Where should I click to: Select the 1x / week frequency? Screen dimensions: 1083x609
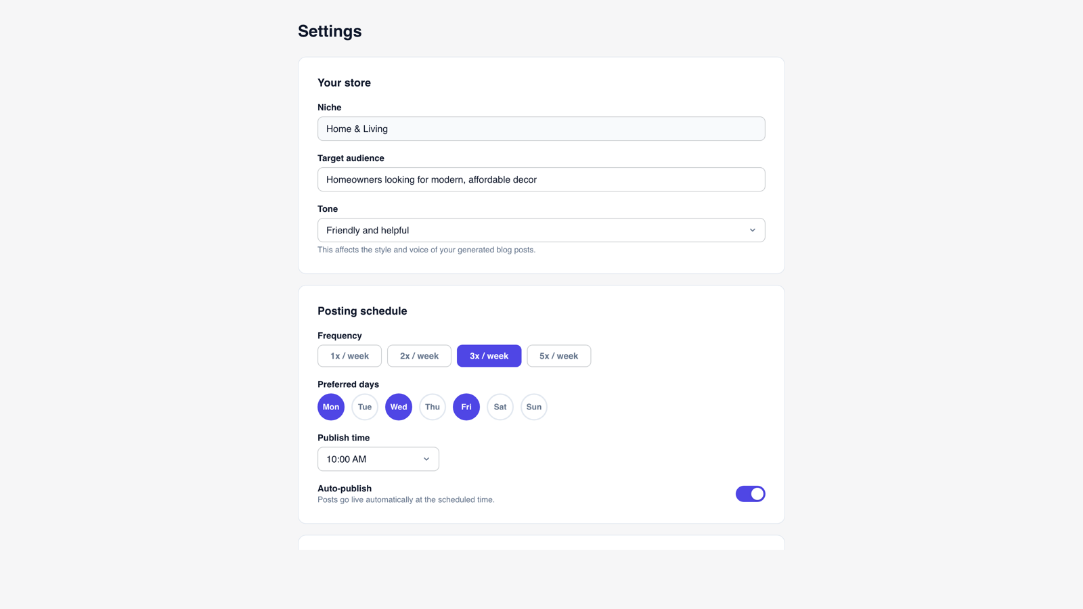pyautogui.click(x=349, y=355)
